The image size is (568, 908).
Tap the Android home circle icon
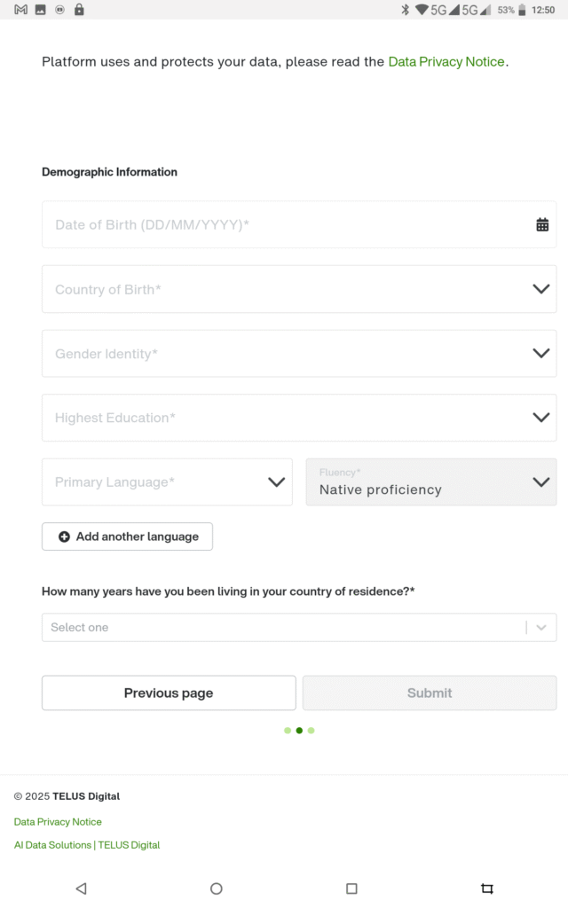[216, 888]
